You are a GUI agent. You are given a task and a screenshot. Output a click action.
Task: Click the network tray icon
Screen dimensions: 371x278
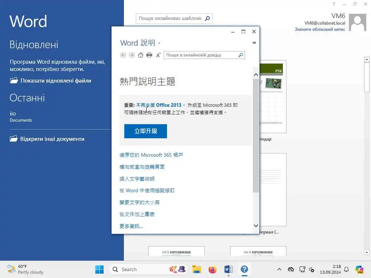click(x=302, y=269)
